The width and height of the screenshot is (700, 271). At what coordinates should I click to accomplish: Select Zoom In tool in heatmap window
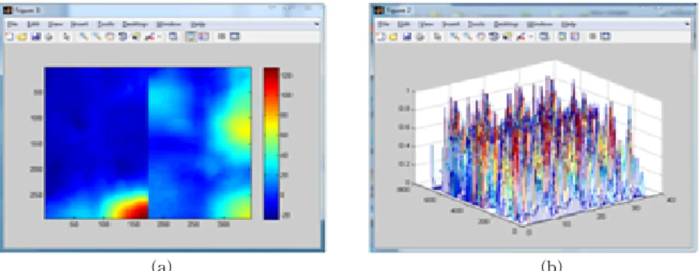(84, 37)
